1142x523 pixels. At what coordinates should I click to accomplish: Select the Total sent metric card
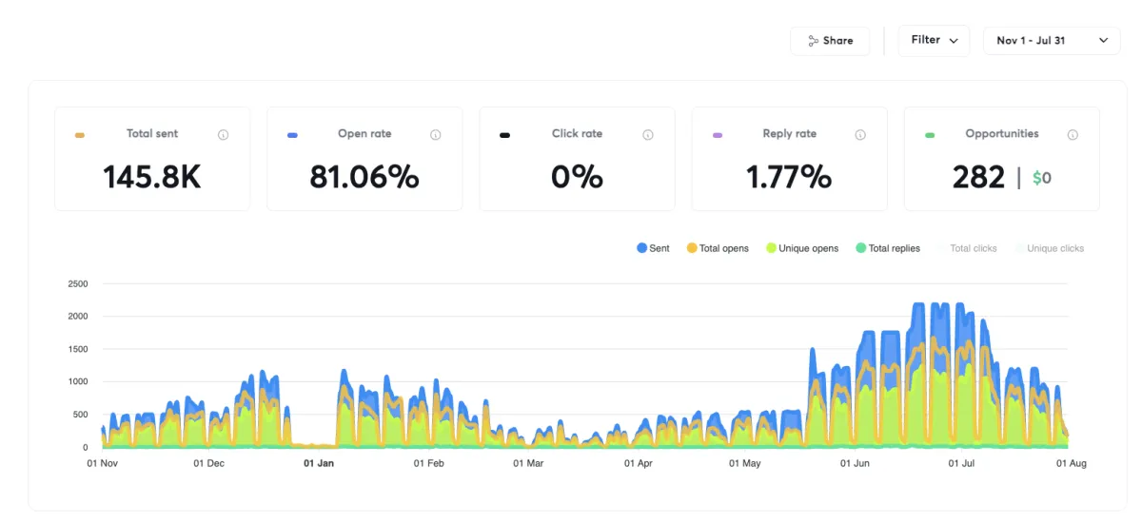click(152, 159)
